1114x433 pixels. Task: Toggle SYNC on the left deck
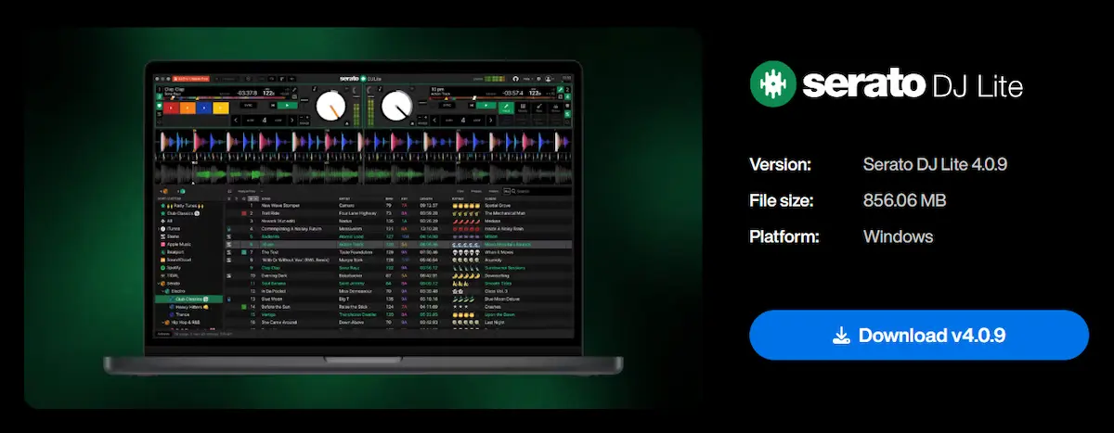[247, 105]
